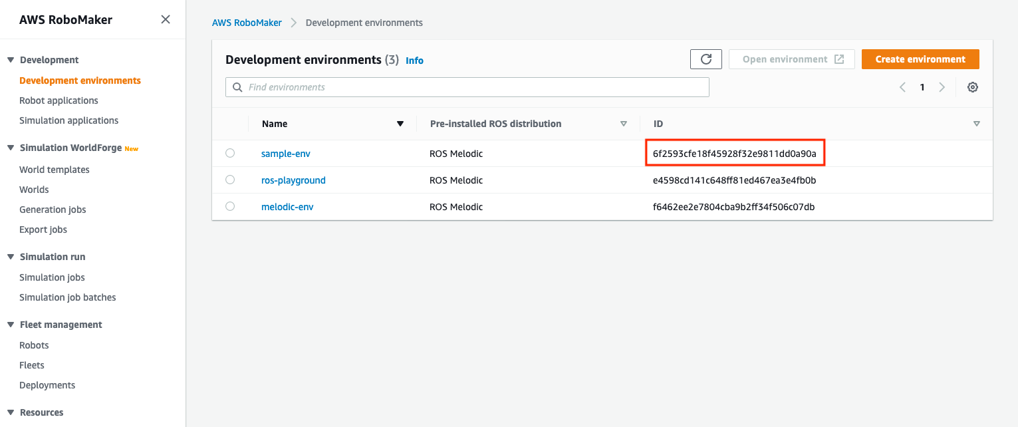Click Development environments breadcrumb text
The height and width of the screenshot is (427, 1018).
[364, 23]
